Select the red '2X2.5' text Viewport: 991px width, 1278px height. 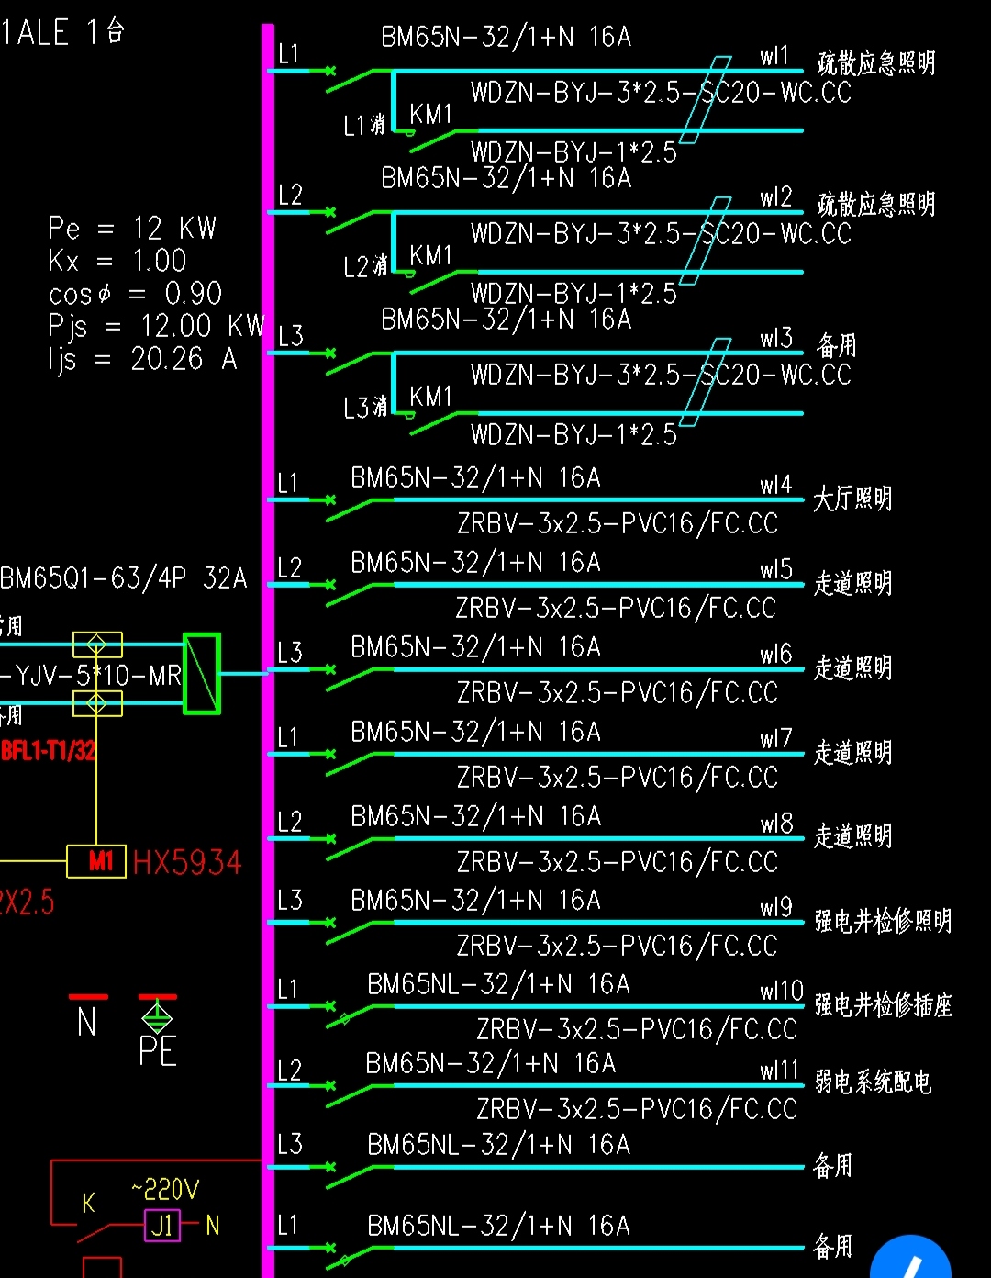click(27, 903)
